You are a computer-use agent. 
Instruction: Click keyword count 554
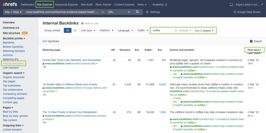[x=164, y=60]
